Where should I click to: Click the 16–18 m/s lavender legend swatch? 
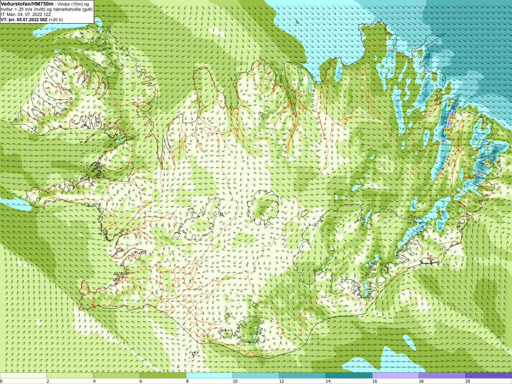pyautogui.click(x=395, y=376)
